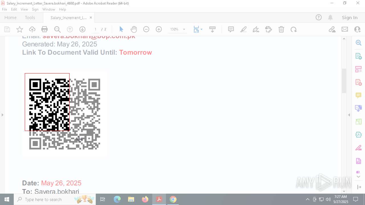Open Microsoft Edge from the taskbar

coord(117,199)
